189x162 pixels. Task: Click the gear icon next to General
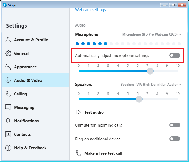pos(8,53)
